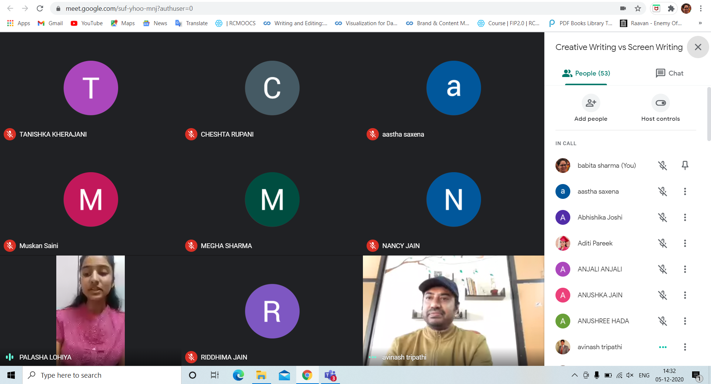Bookmark this page with the star icon
This screenshot has width=711, height=384.
638,9
